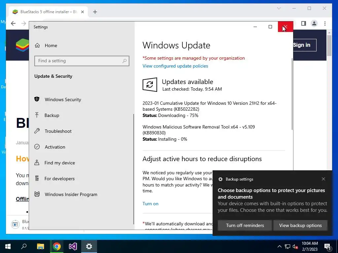Click the Settings gear in the taskbar

pos(89,246)
